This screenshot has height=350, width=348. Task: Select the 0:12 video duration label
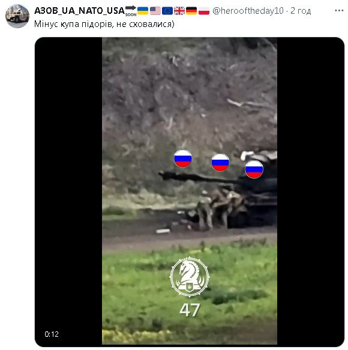pos(52,334)
